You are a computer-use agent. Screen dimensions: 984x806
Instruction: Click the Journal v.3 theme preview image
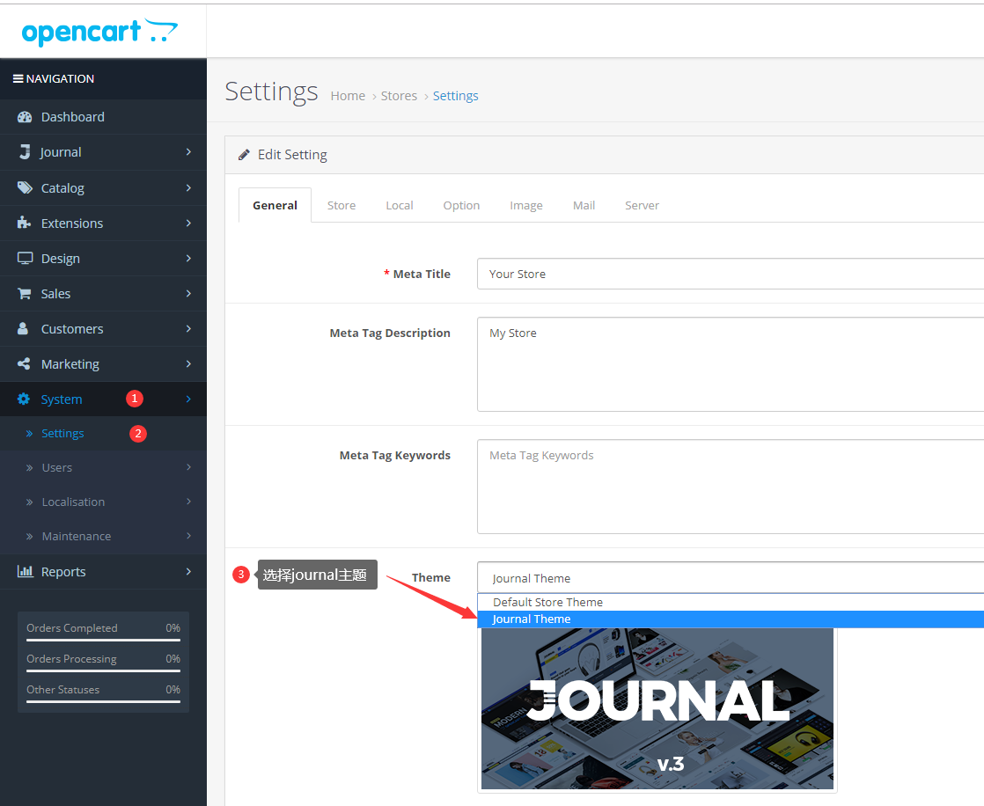(x=657, y=709)
